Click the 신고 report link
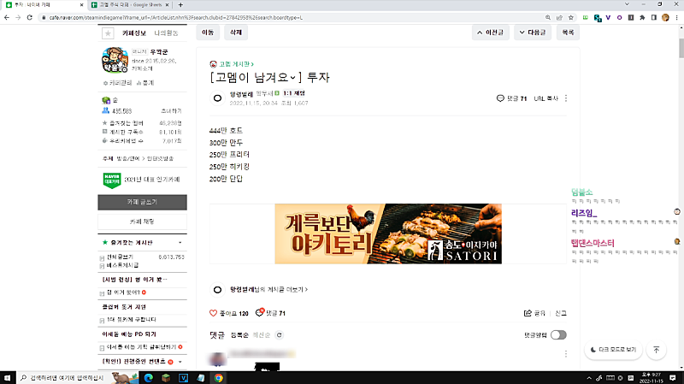Viewport: 684px width, 384px height. (561, 313)
